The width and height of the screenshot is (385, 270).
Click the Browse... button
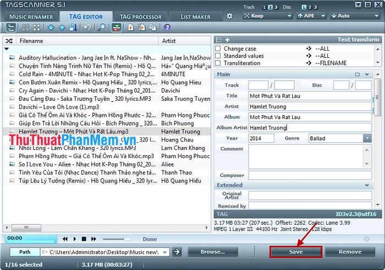pyautogui.click(x=213, y=252)
